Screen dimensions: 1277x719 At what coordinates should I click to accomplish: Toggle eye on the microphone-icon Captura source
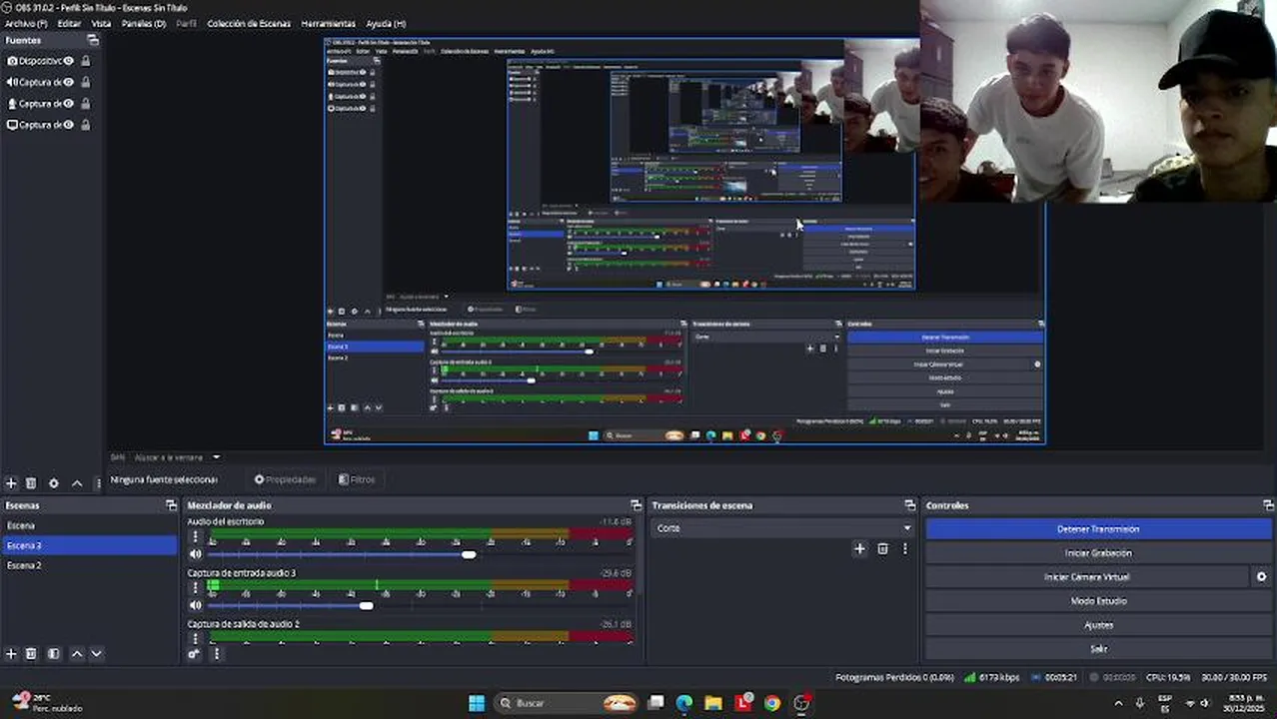pyautogui.click(x=69, y=103)
